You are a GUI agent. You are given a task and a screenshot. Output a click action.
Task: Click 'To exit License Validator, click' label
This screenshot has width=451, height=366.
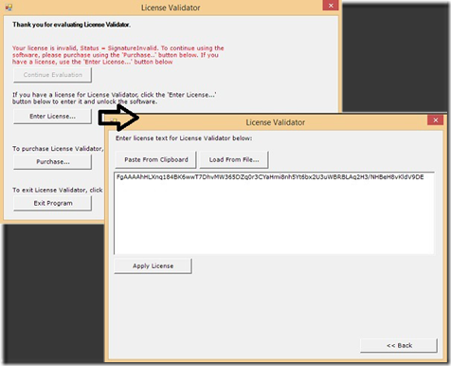[x=58, y=190]
